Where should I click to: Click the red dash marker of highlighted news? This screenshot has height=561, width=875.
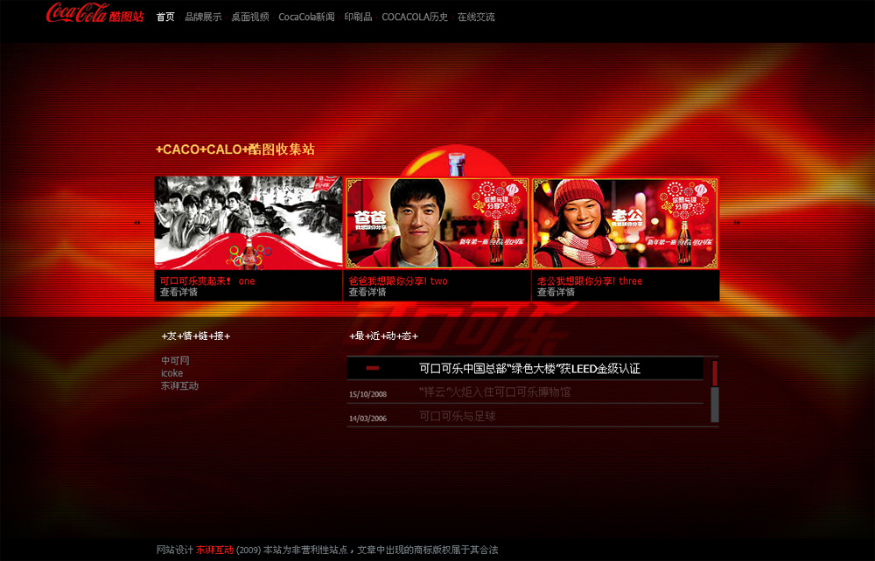373,368
